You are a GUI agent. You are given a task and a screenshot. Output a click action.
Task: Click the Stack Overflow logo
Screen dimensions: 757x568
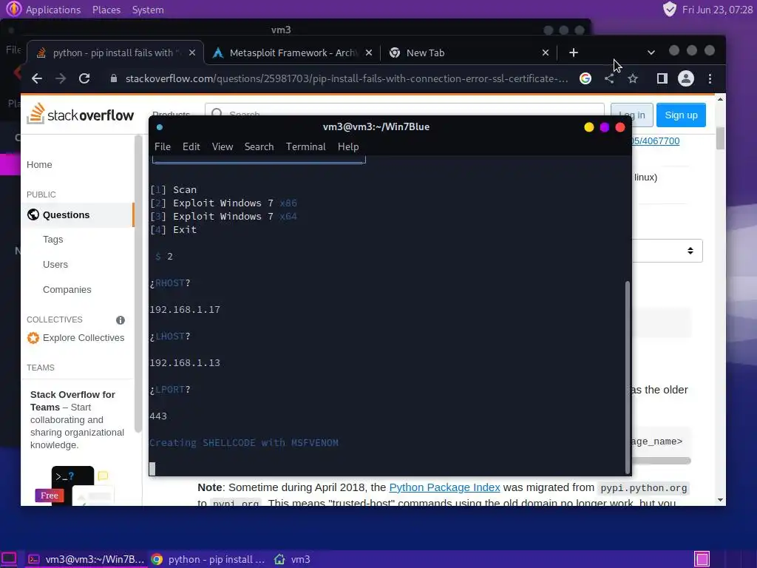80,114
